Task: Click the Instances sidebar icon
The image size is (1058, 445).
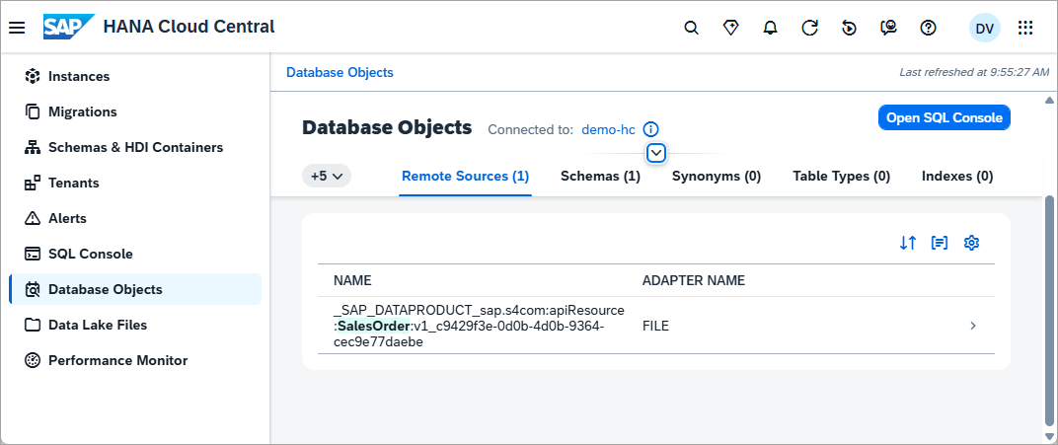Action: point(33,76)
